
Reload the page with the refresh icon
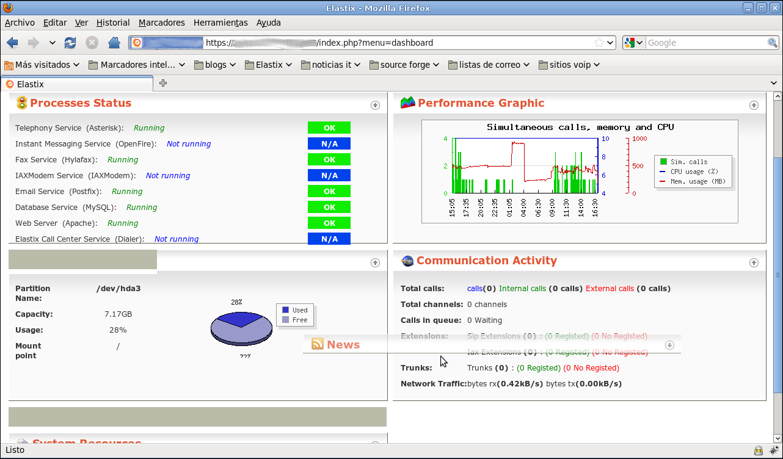(x=70, y=43)
